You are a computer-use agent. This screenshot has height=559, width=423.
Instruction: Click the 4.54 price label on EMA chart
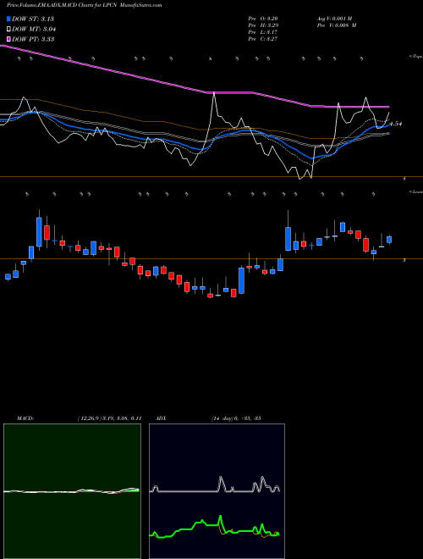395,124
